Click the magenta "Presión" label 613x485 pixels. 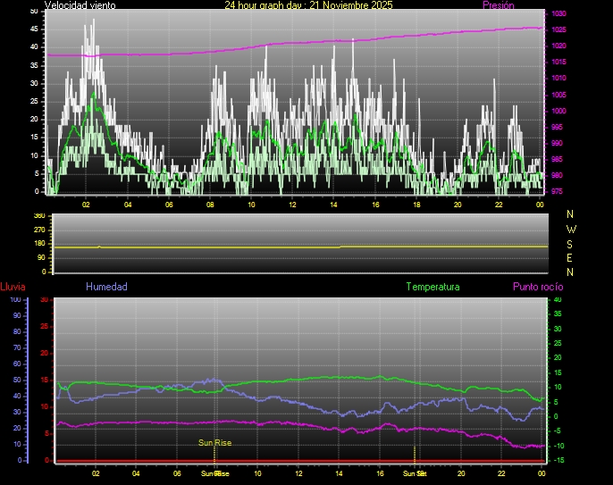coord(498,5)
